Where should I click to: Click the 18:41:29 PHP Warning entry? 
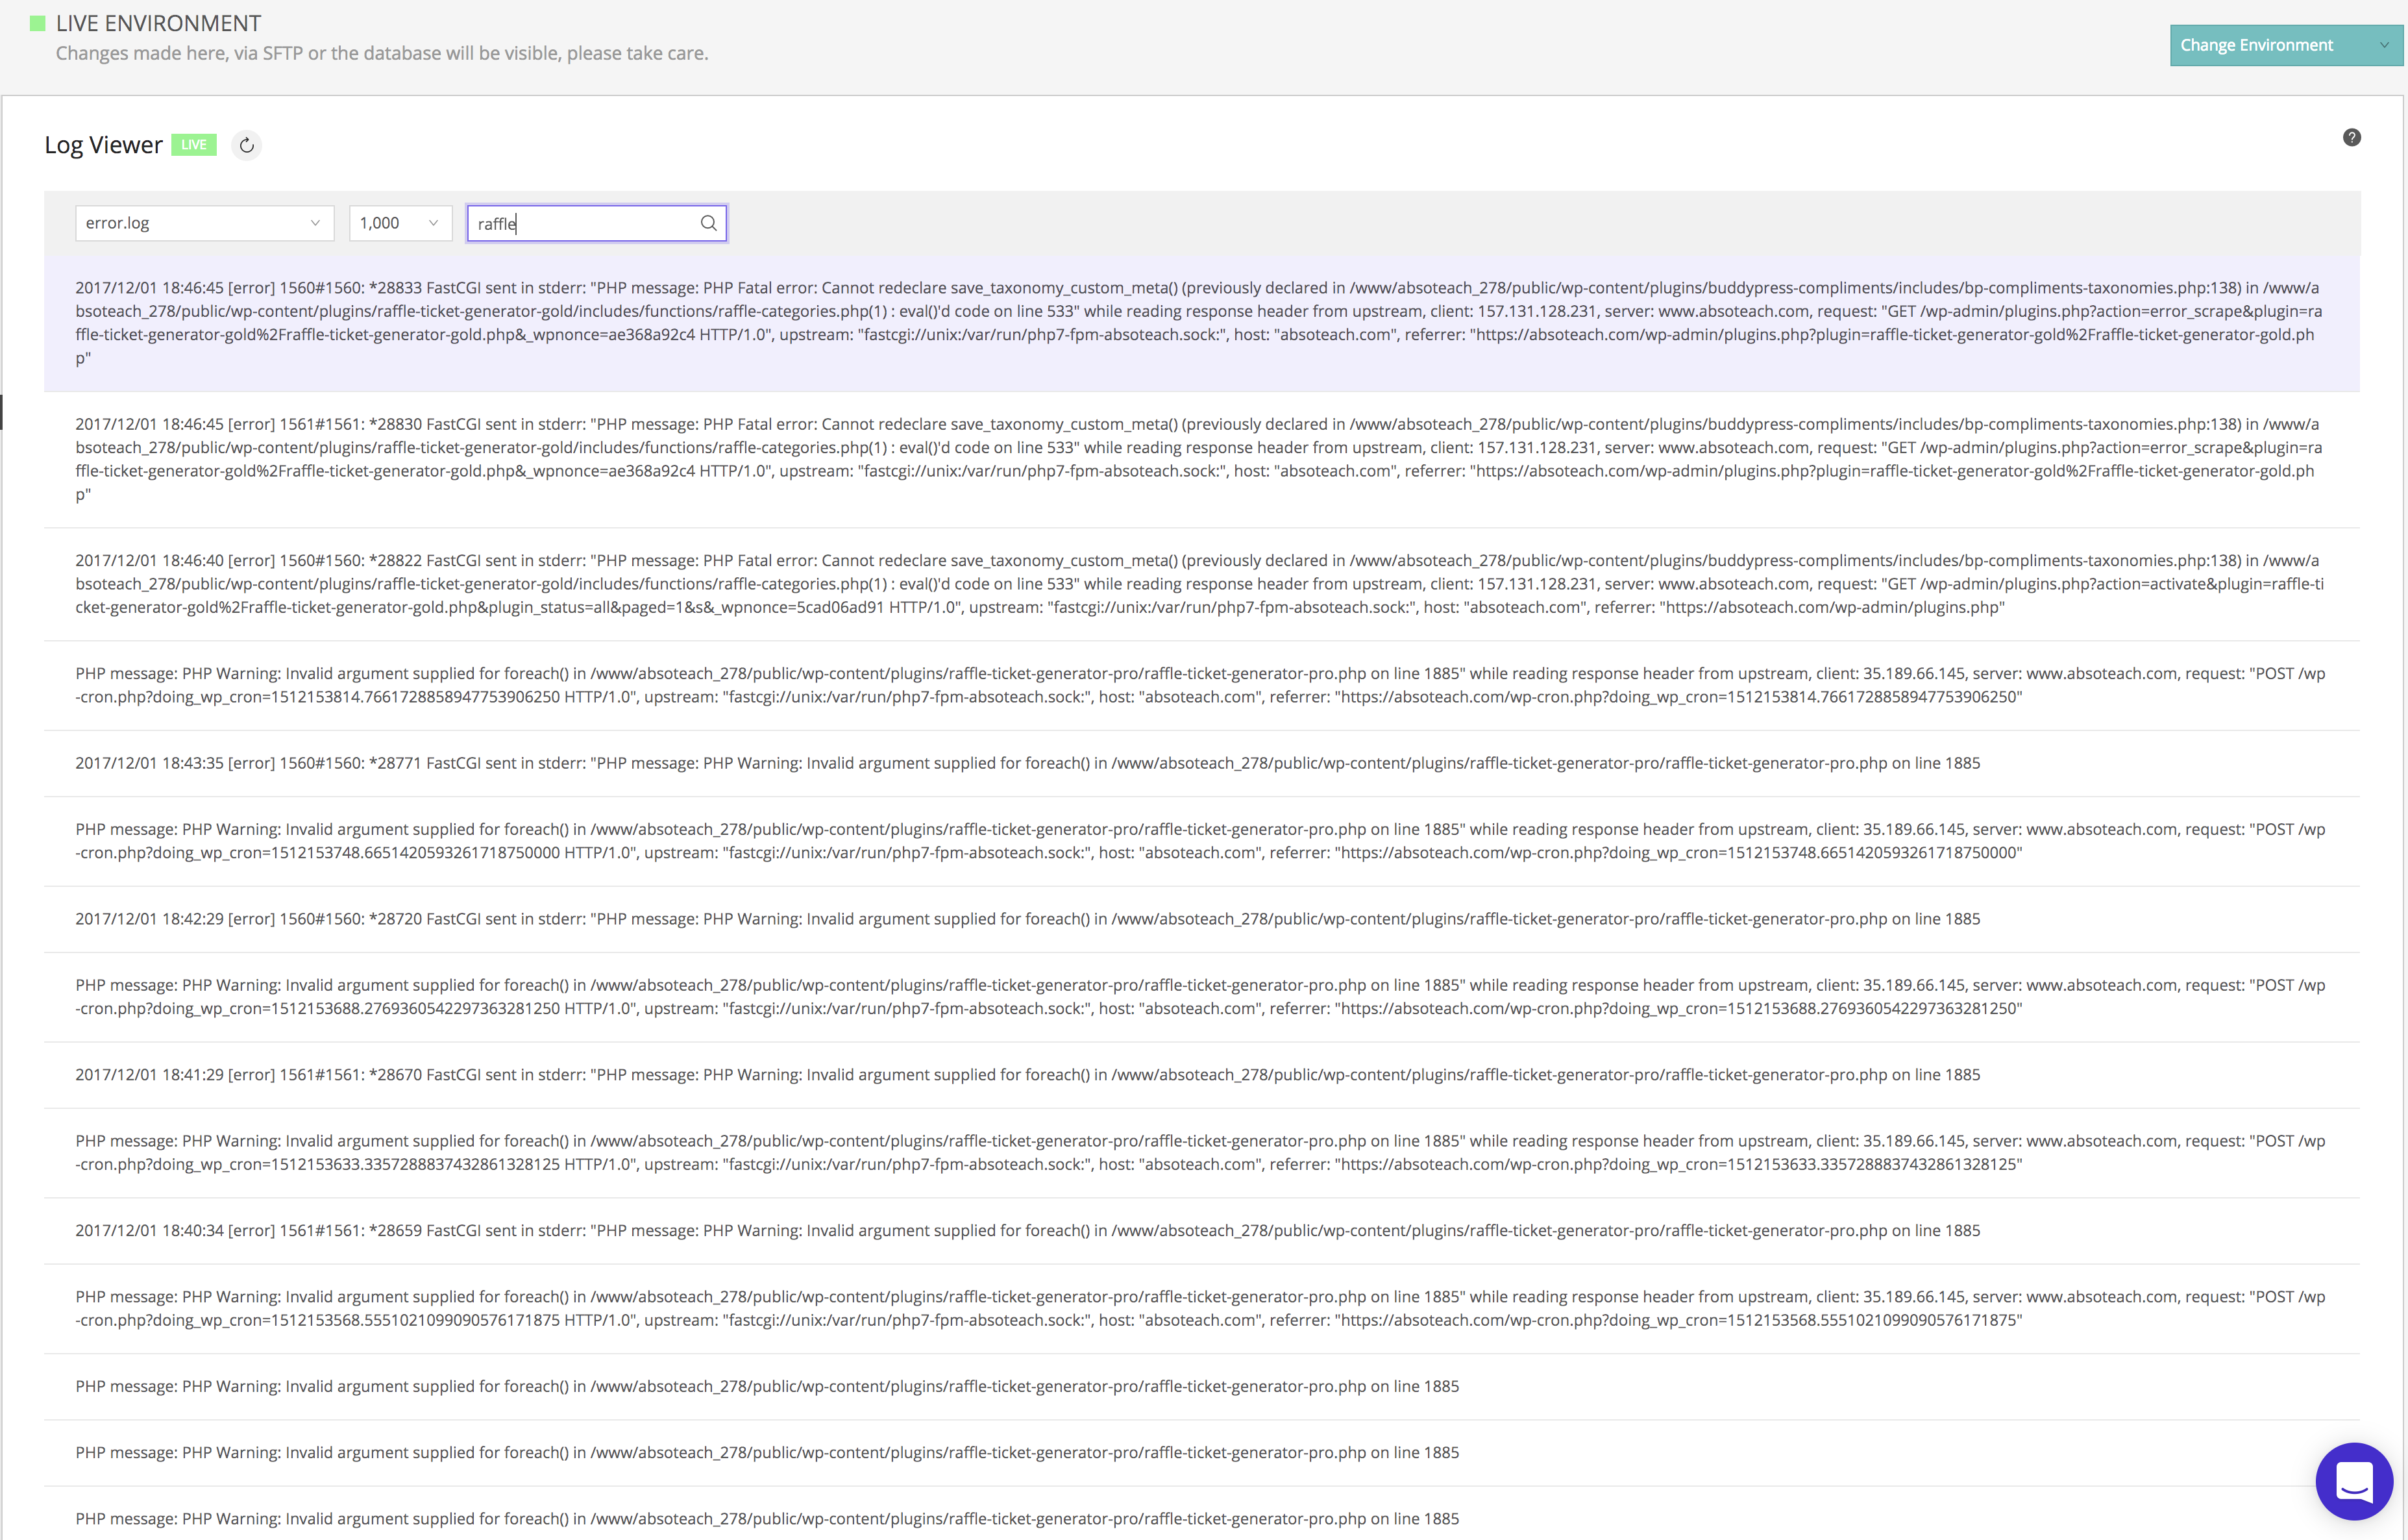[x=1027, y=1075]
